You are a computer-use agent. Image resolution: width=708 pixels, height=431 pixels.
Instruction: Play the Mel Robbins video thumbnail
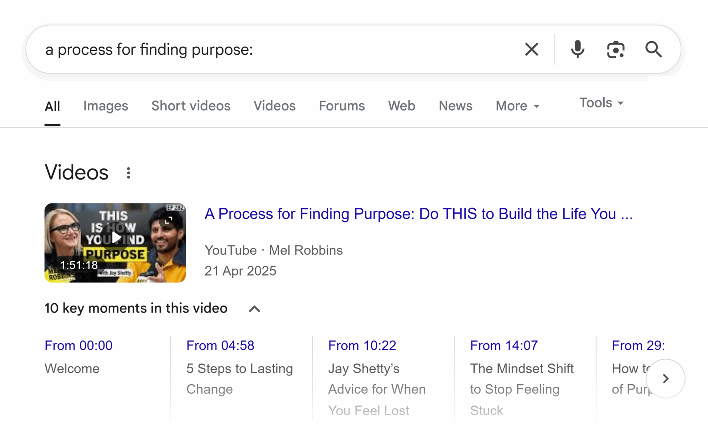point(116,238)
